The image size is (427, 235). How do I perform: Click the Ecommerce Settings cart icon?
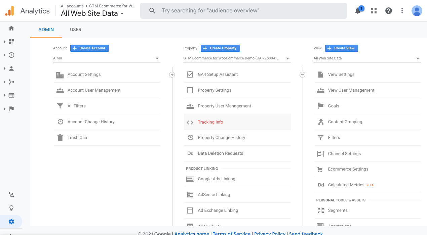(320, 169)
